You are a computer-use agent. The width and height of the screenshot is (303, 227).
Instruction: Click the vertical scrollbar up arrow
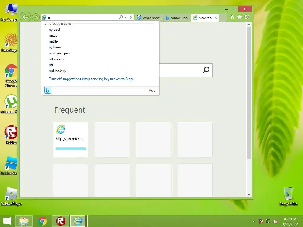coord(249,25)
